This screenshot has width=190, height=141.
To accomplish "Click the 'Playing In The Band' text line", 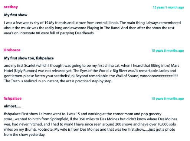I will pos(89,28).
